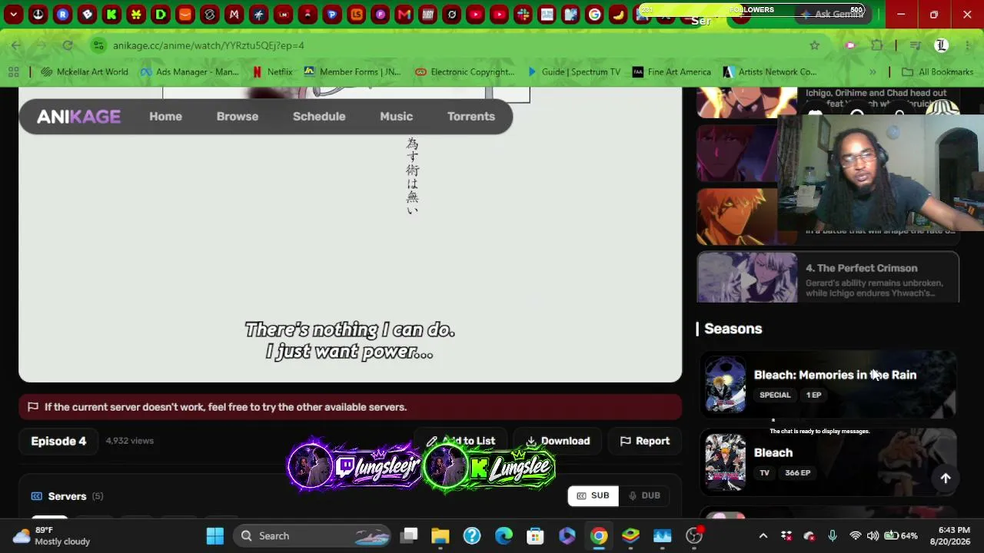Open Electronic Copyright bookmark
The image size is (984, 553).
pyautogui.click(x=464, y=72)
